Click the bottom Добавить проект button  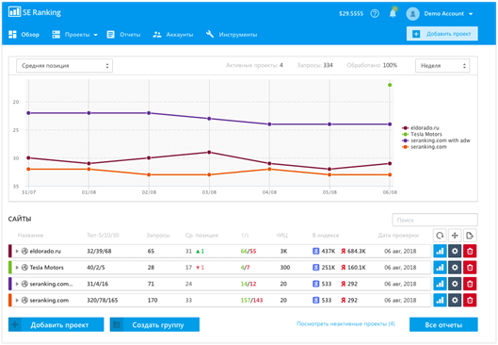(56, 324)
